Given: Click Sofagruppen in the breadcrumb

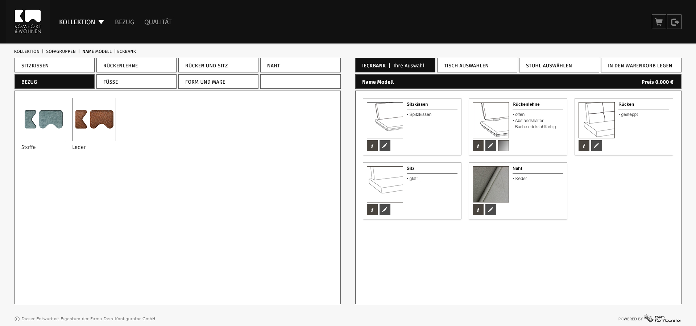Looking at the screenshot, I should pos(61,51).
